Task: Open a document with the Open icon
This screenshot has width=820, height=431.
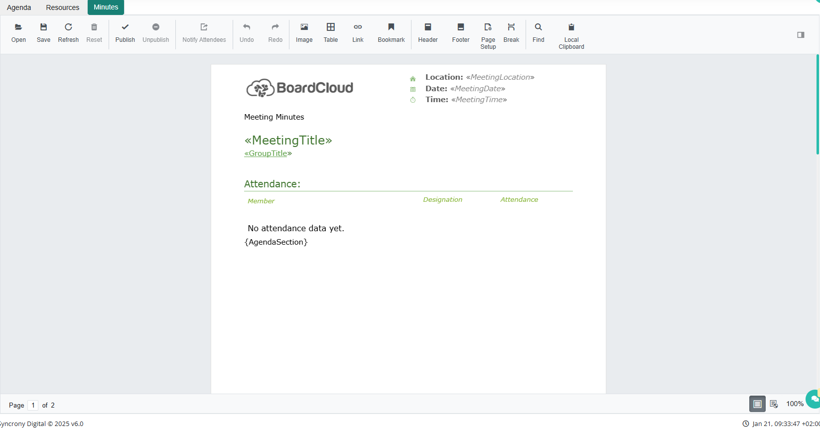Action: [18, 32]
